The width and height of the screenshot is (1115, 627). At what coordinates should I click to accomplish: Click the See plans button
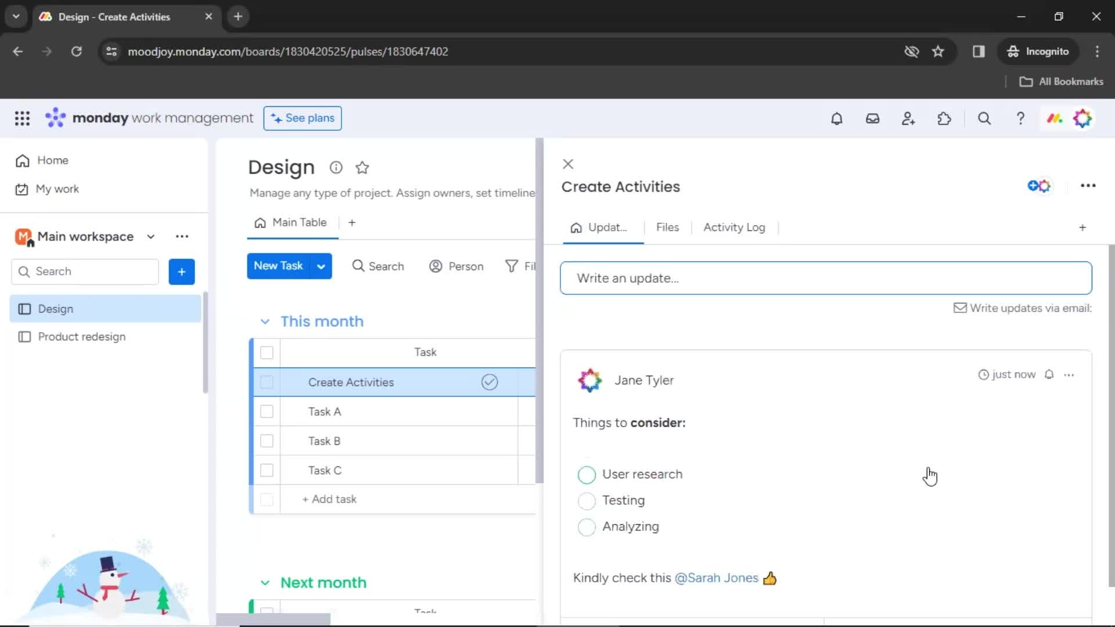click(x=303, y=118)
